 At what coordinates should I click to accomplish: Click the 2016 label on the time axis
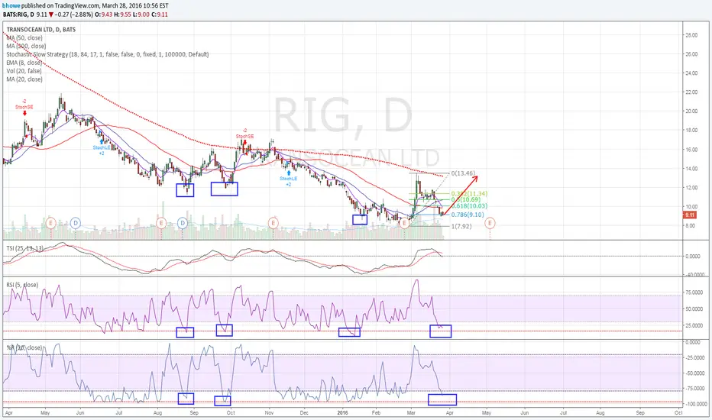tap(342, 412)
